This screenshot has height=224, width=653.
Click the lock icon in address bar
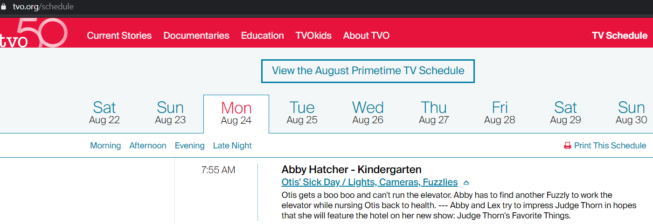pos(4,7)
